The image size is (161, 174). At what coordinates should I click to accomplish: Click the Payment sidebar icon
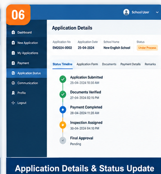tap(13, 63)
